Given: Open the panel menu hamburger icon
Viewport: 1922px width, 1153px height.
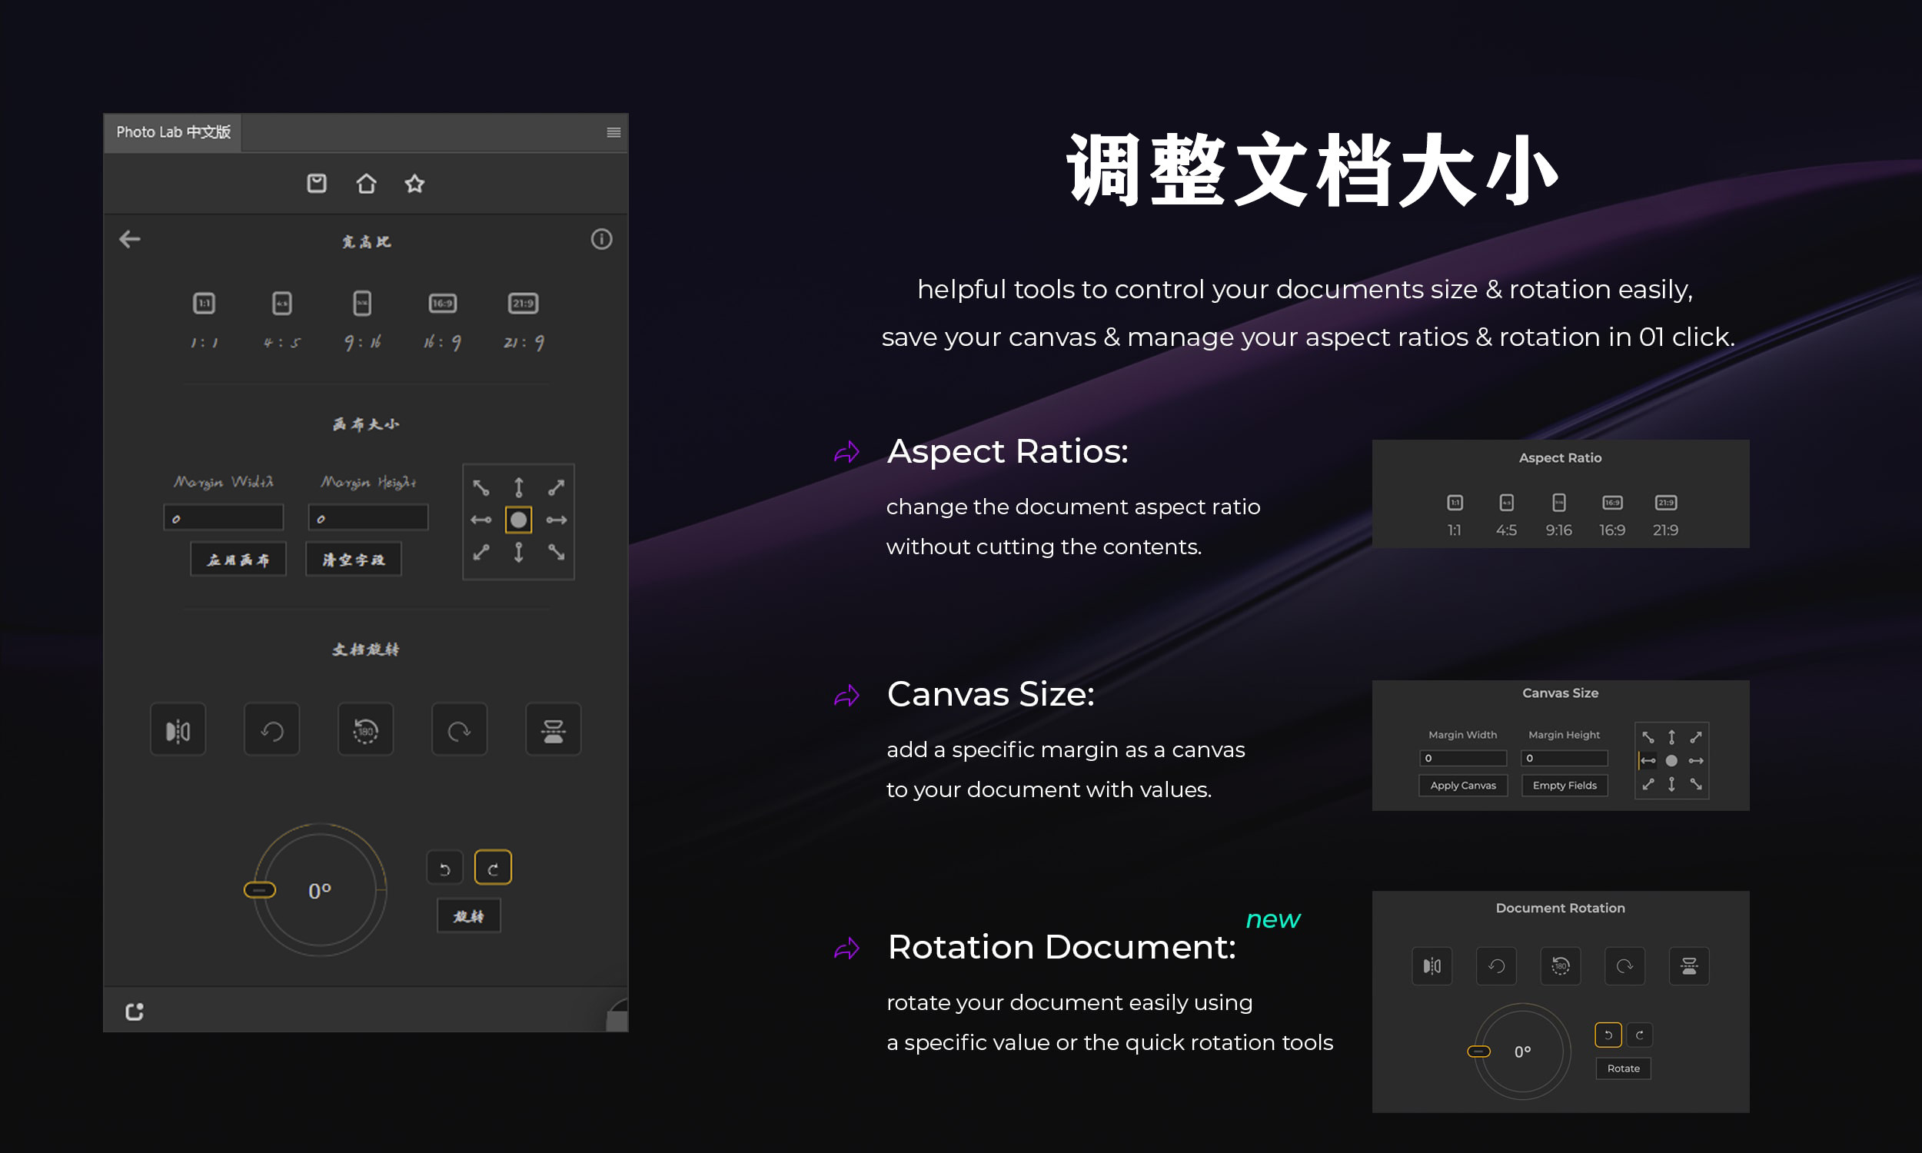Looking at the screenshot, I should pyautogui.click(x=613, y=132).
